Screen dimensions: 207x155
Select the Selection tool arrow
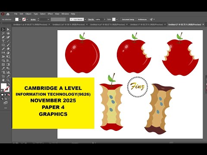[x=3, y=29]
